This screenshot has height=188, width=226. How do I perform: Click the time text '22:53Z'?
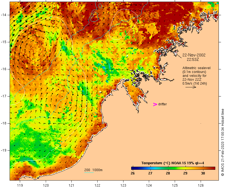point(193,59)
